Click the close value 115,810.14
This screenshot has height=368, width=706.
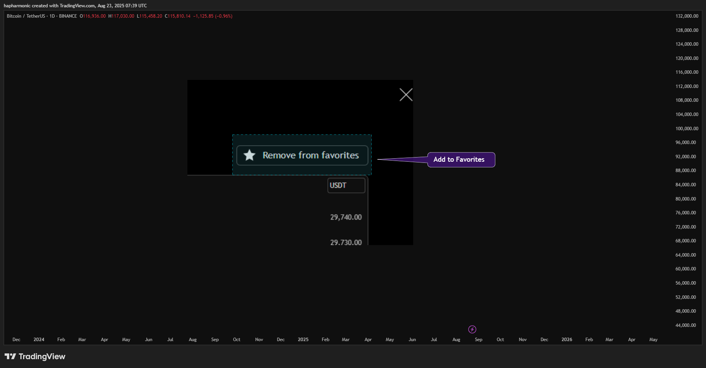pyautogui.click(x=179, y=16)
